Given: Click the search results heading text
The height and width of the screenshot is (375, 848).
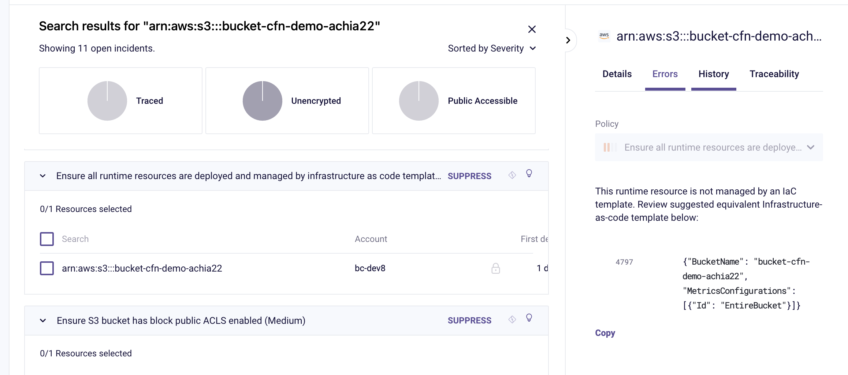Looking at the screenshot, I should click(209, 26).
